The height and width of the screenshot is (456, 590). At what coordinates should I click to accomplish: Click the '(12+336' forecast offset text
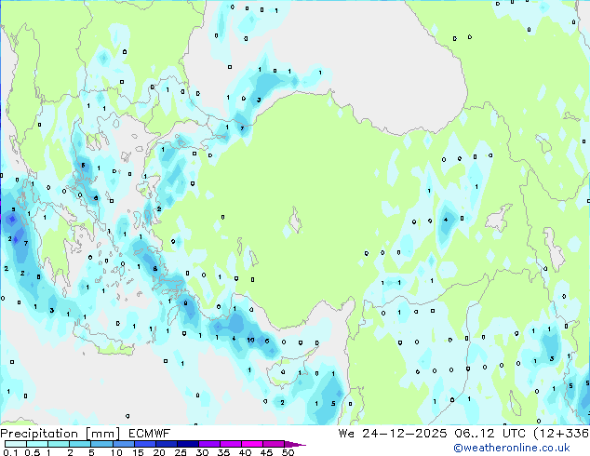click(x=561, y=434)
